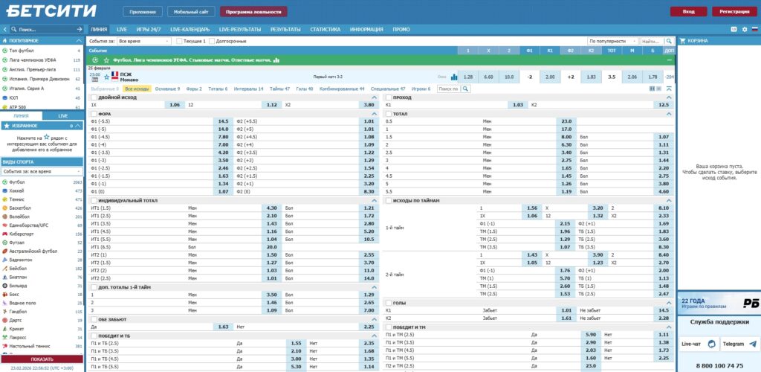Tick the ДВОЙНОЙ ИСХОД section checkbox
Screen dimensions: 761x372
point(94,97)
